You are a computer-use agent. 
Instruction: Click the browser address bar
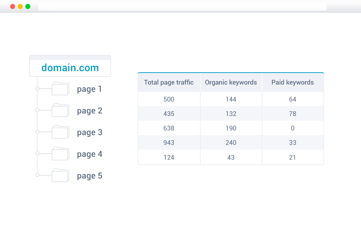click(182, 7)
